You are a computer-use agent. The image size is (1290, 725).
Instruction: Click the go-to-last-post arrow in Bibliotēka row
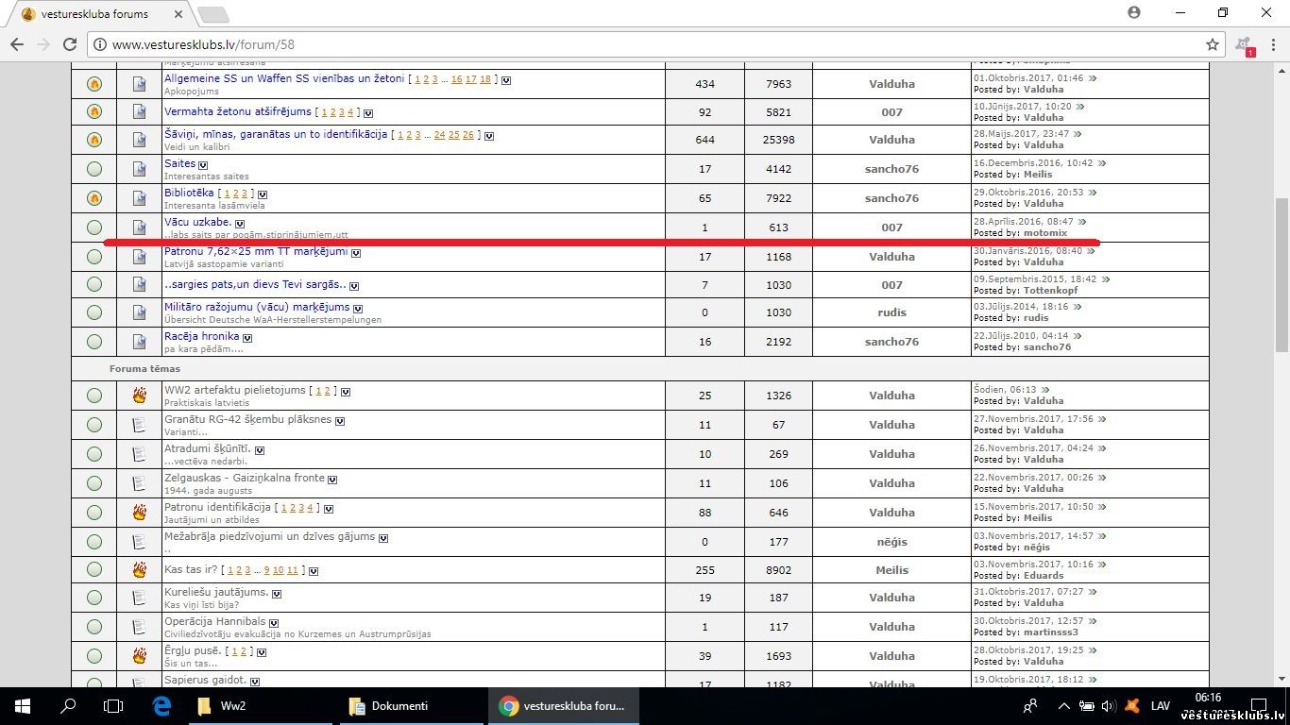(x=1093, y=193)
